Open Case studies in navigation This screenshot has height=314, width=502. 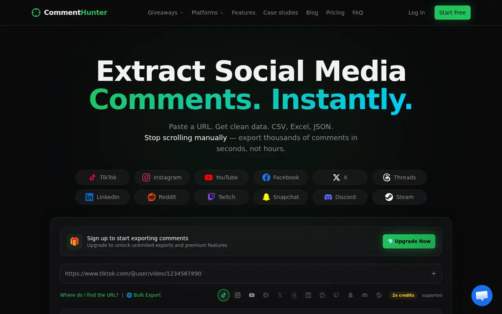click(x=281, y=13)
